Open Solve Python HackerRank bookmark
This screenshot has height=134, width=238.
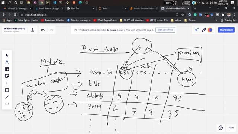26,20
